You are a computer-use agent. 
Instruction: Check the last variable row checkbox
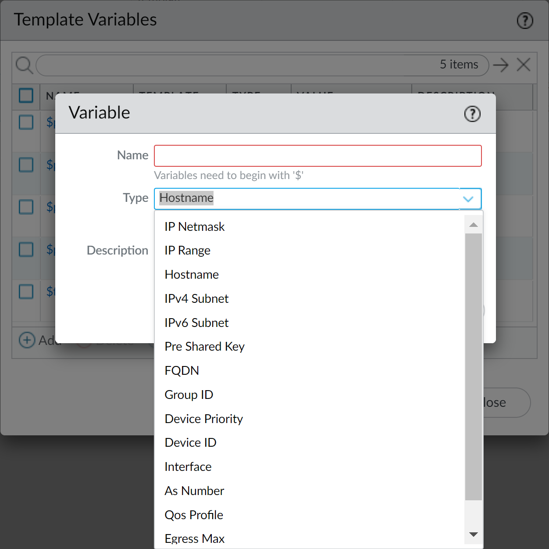point(26,291)
